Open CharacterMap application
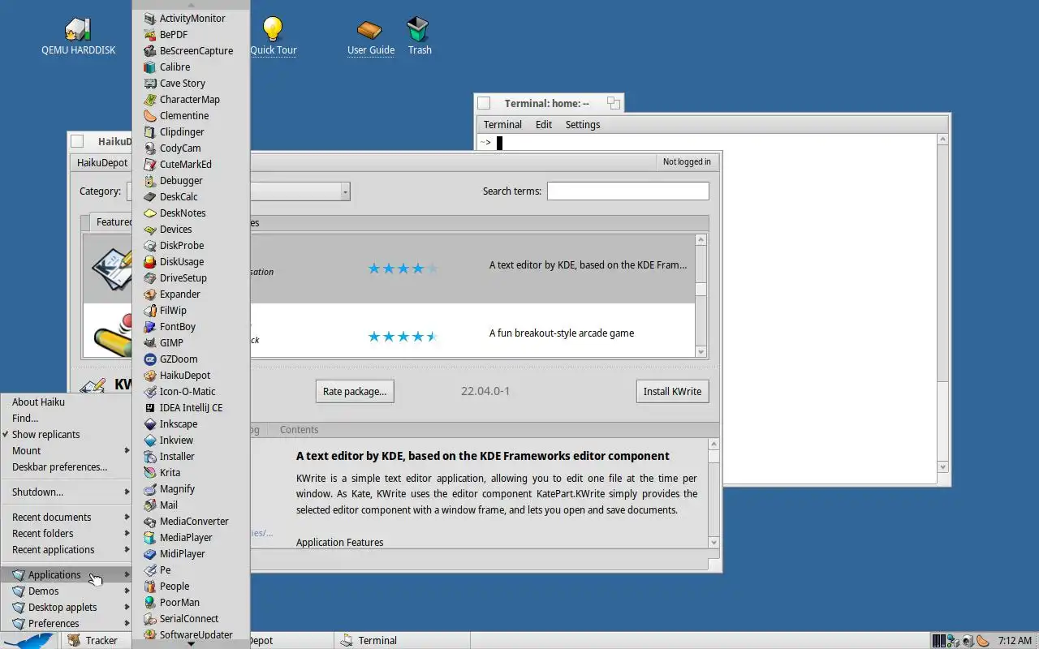 (x=191, y=99)
